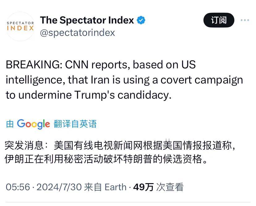Click the ellipsis menu in the top right corner
This screenshot has height=206, width=256.
pyautogui.click(x=245, y=20)
